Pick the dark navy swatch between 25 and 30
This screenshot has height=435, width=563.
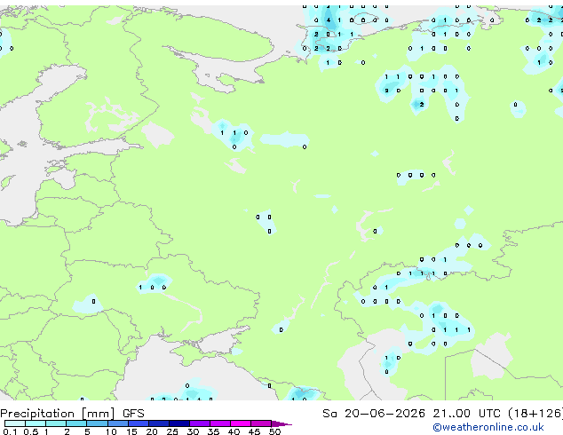tap(179, 423)
